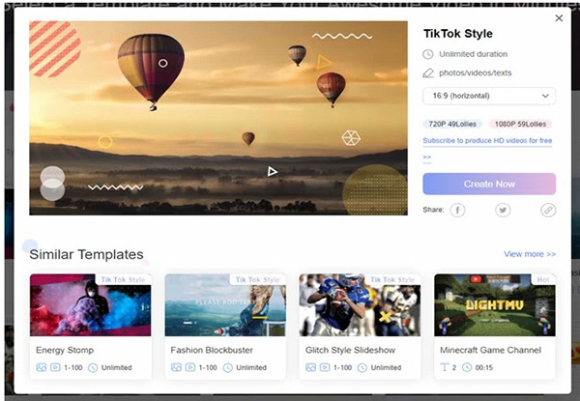Click the balloon preview video image
This screenshot has width=580, height=401.
[x=218, y=118]
